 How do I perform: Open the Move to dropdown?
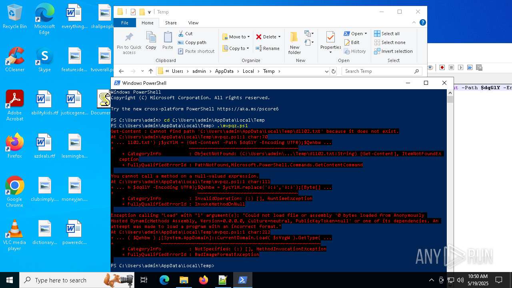[236, 37]
